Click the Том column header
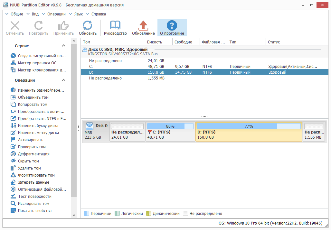The width and height of the screenshot is (331, 230). pyautogui.click(x=113, y=42)
